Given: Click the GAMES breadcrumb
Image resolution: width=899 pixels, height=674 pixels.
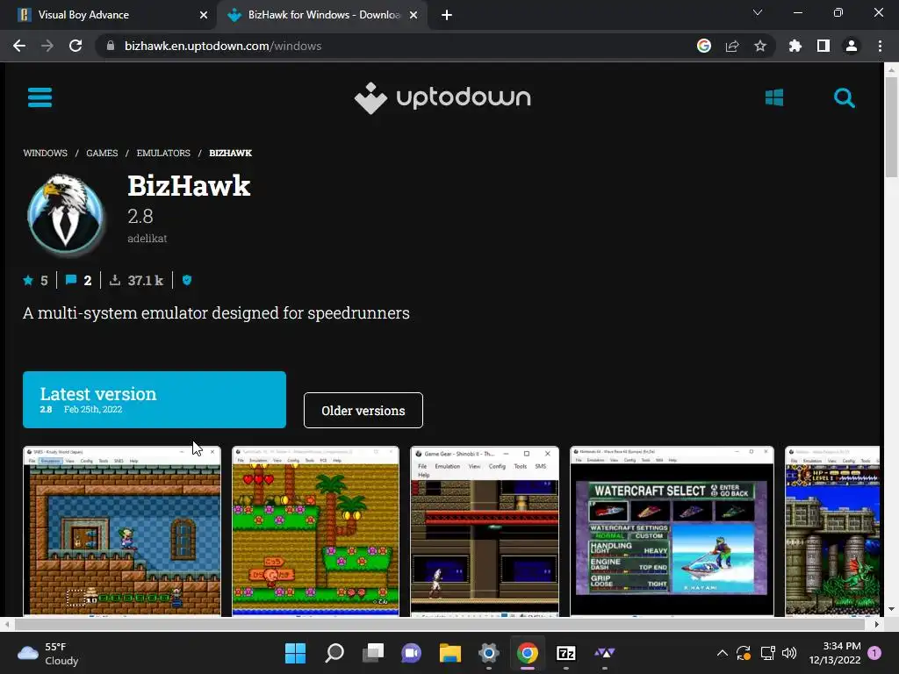Looking at the screenshot, I should 102,153.
